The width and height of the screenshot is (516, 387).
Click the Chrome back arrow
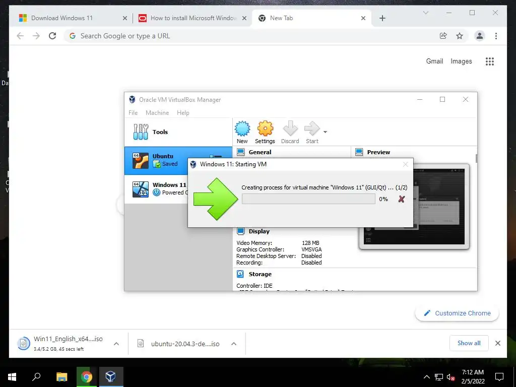pos(20,36)
